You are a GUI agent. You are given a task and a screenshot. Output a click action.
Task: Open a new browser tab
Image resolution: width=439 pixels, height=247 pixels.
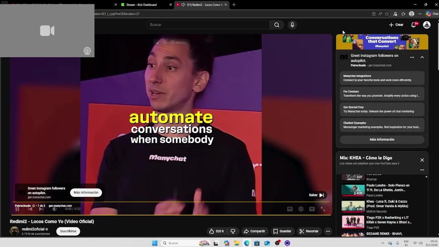[234, 5]
